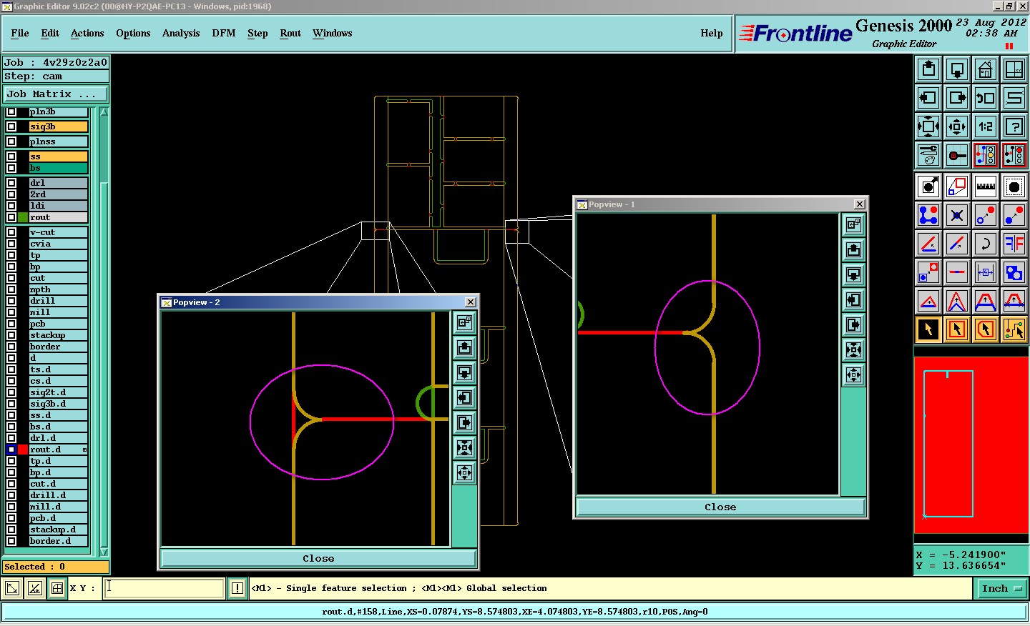Image resolution: width=1030 pixels, height=626 pixels.
Task: Open the XY coordinate grid icon
Action: tap(1014, 69)
